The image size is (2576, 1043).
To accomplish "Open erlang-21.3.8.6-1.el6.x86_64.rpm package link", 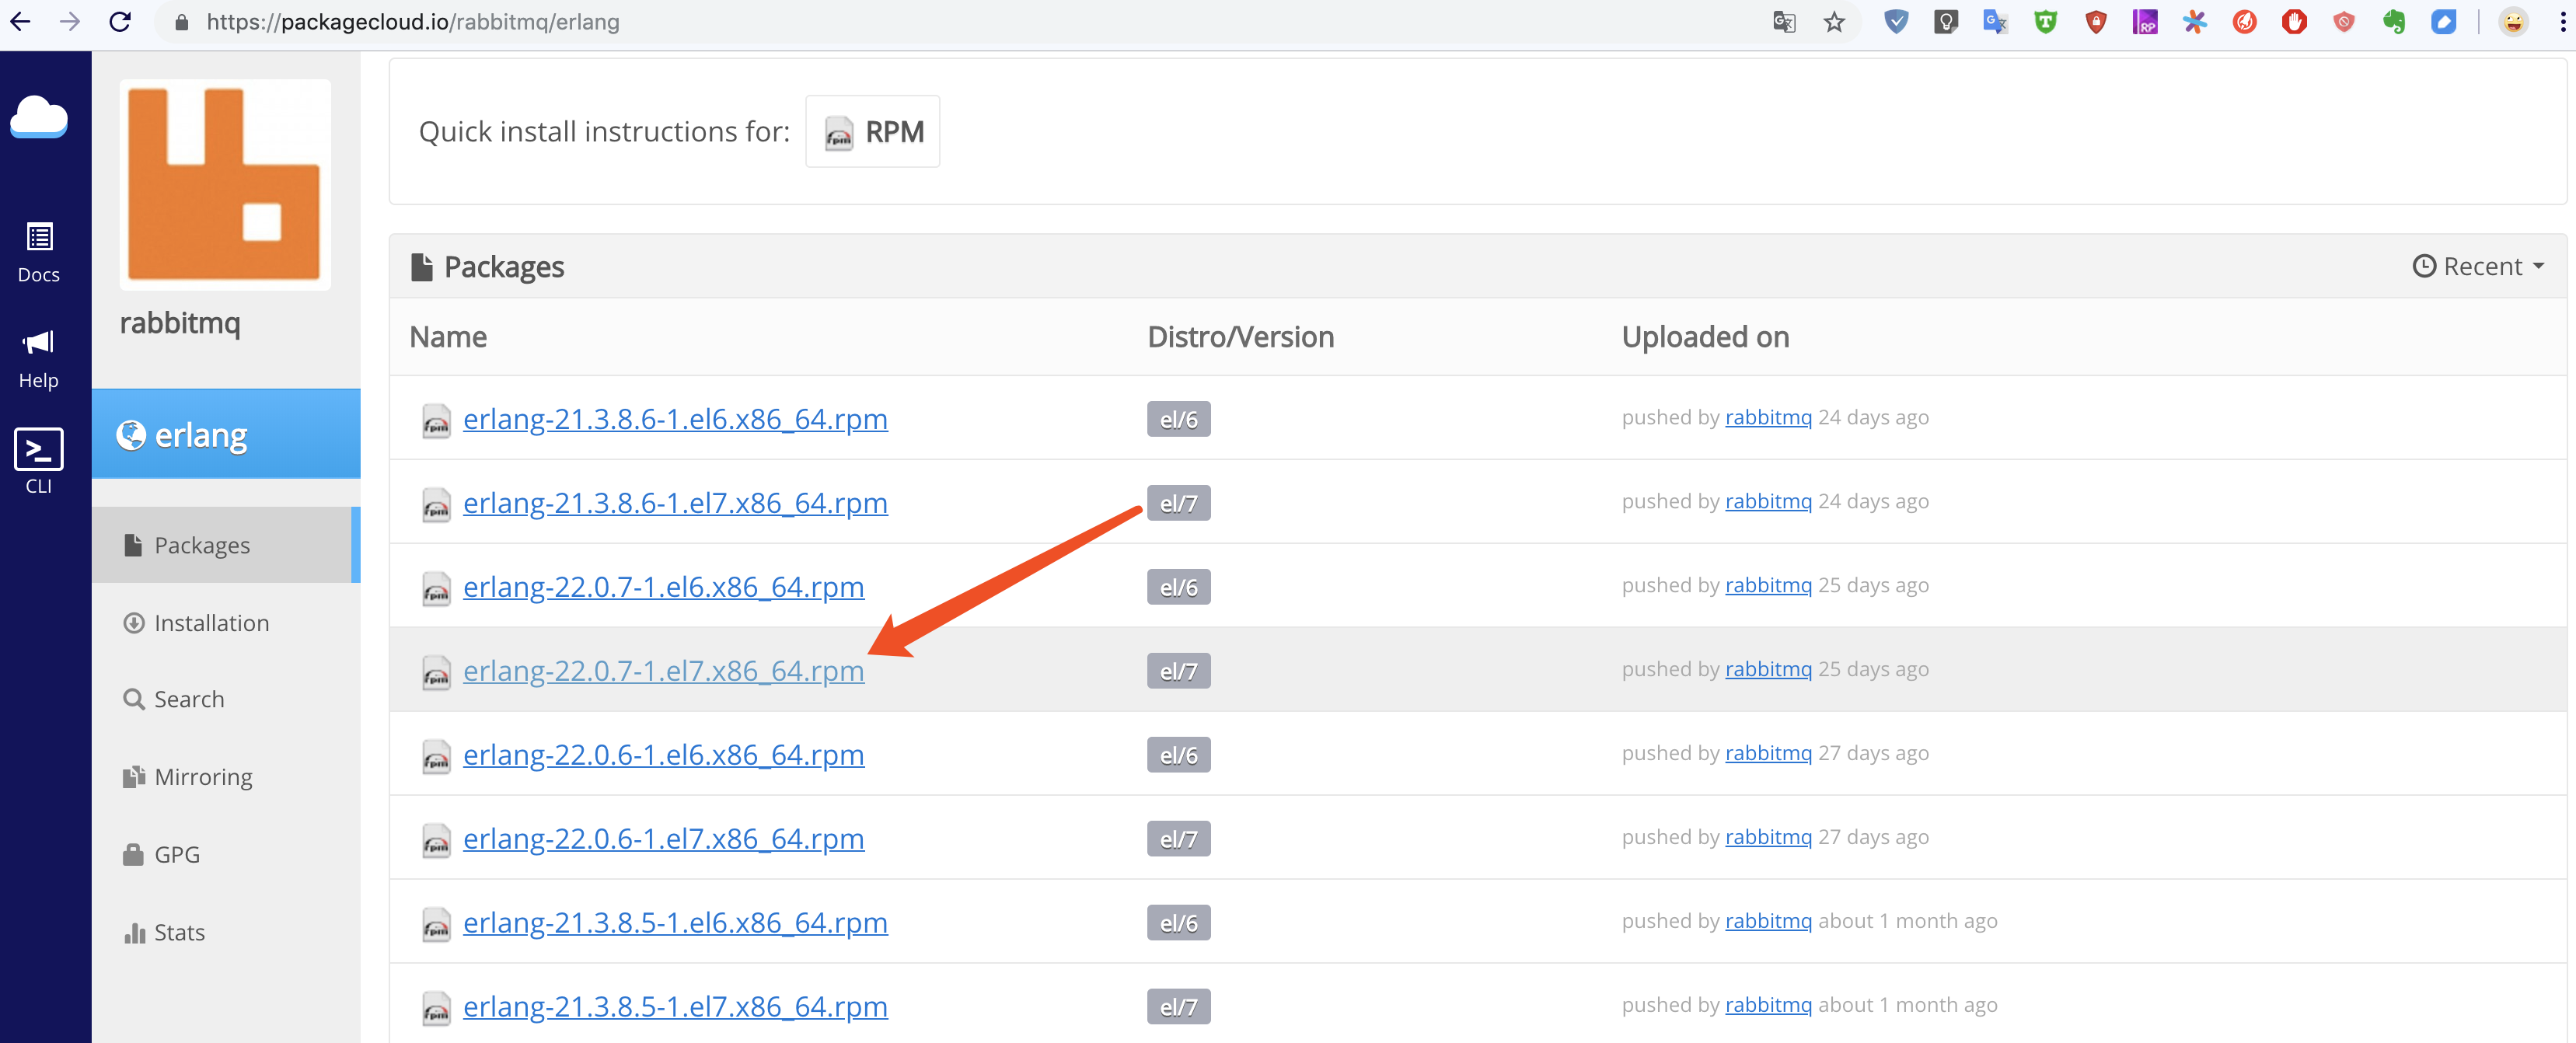I will (x=675, y=418).
